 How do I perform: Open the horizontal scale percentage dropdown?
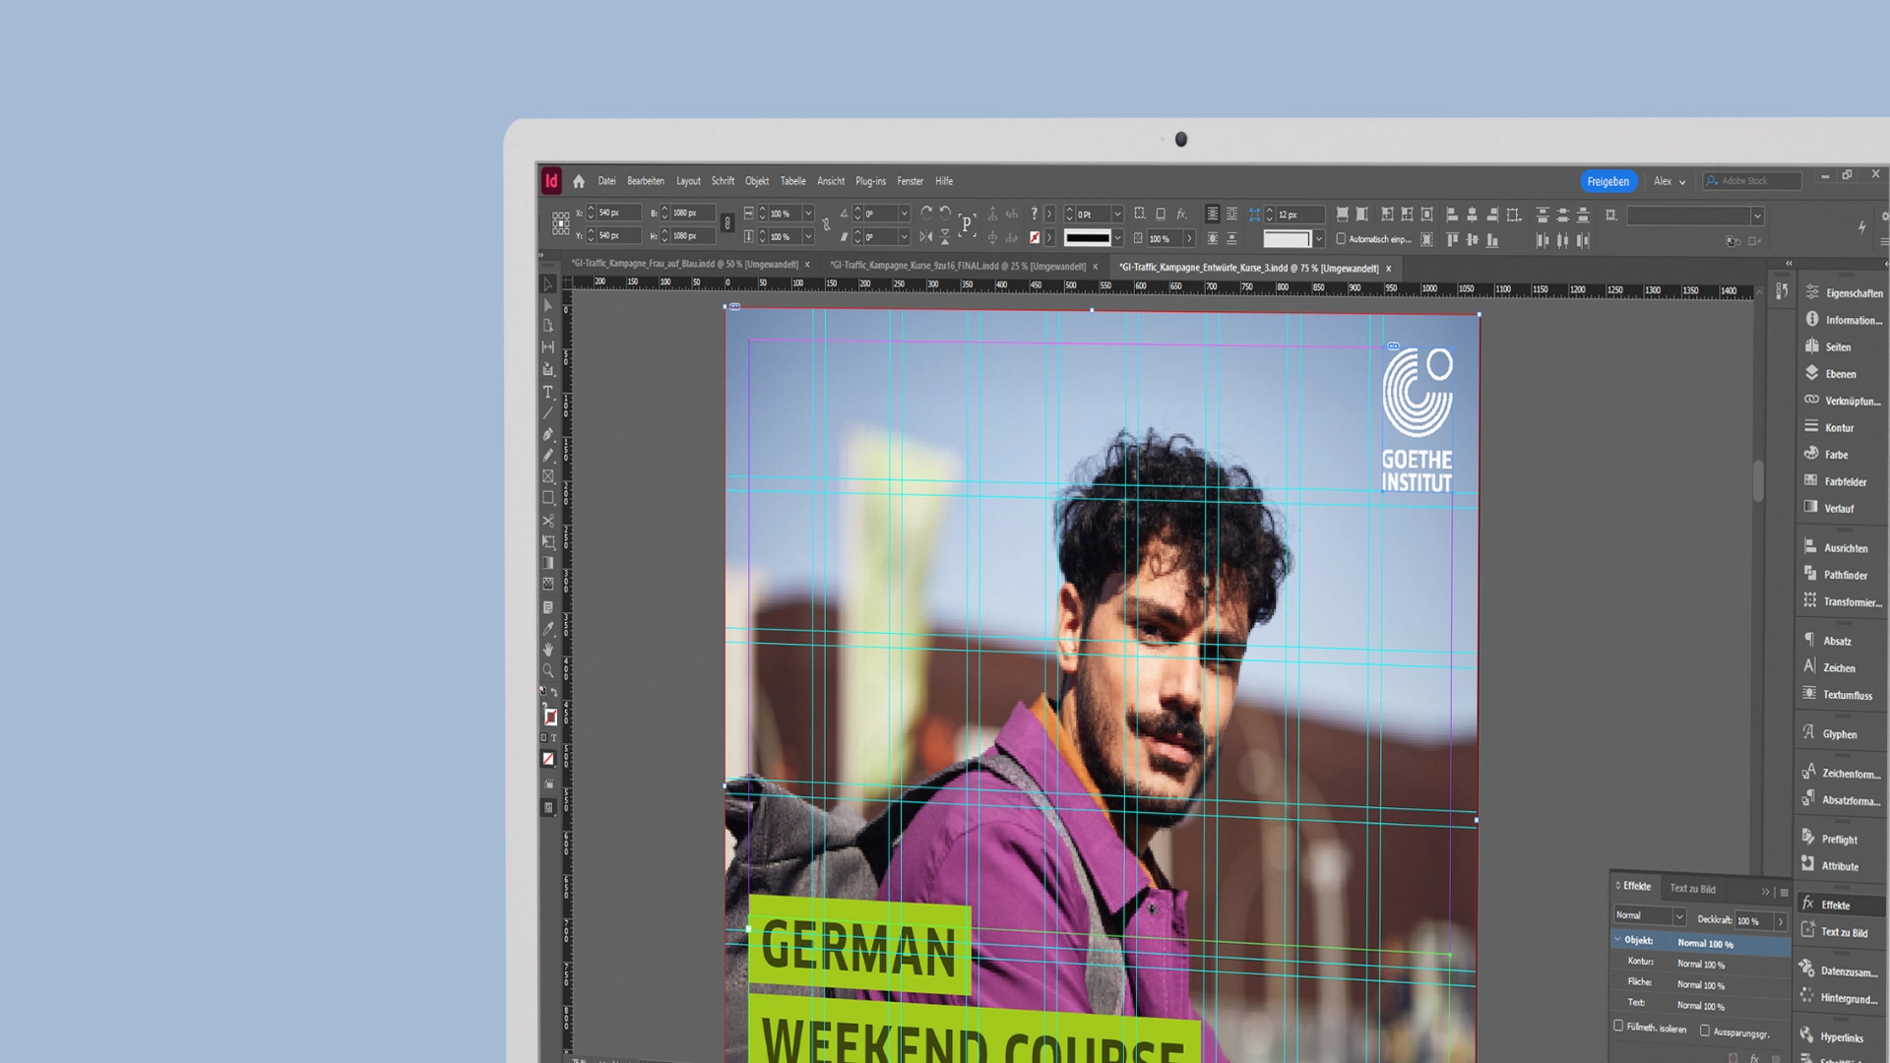point(808,214)
